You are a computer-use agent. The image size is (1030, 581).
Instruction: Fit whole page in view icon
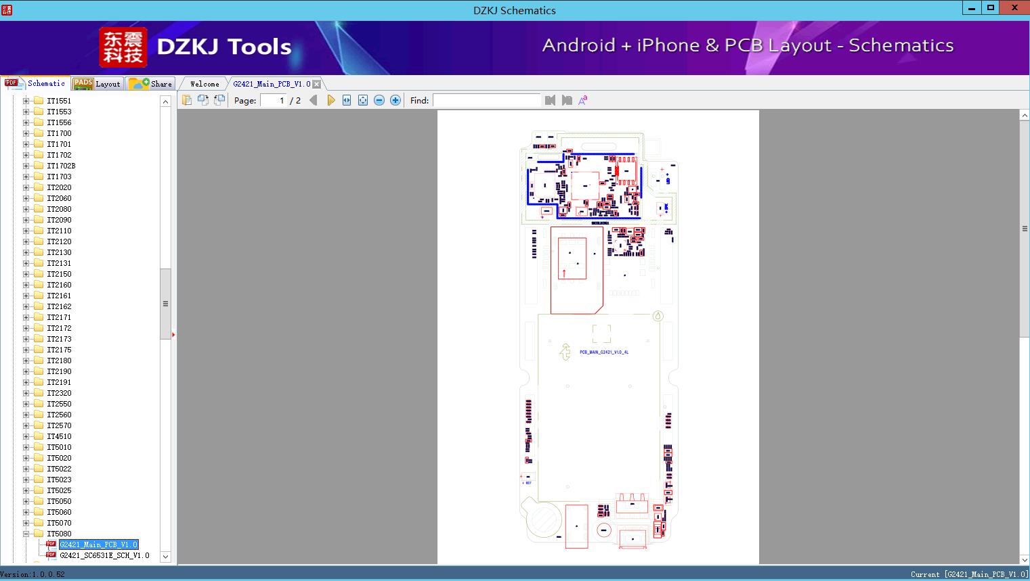point(363,100)
